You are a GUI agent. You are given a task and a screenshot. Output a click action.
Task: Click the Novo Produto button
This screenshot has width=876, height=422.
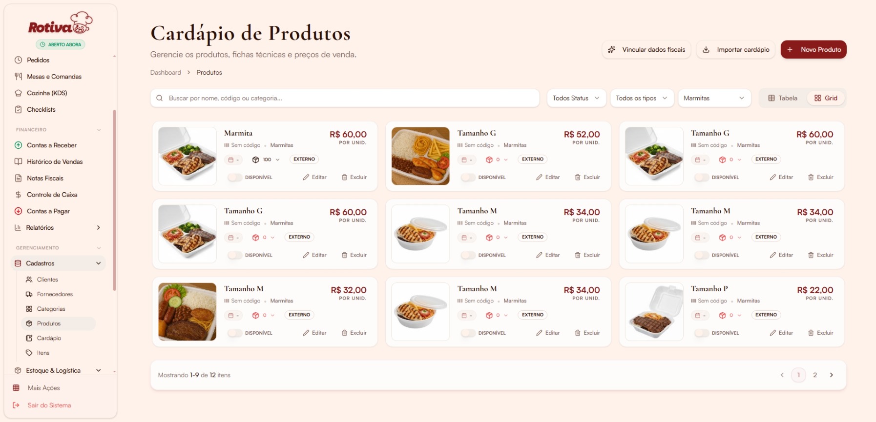813,50
